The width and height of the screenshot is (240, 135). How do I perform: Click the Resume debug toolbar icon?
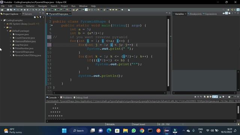pos(21,10)
